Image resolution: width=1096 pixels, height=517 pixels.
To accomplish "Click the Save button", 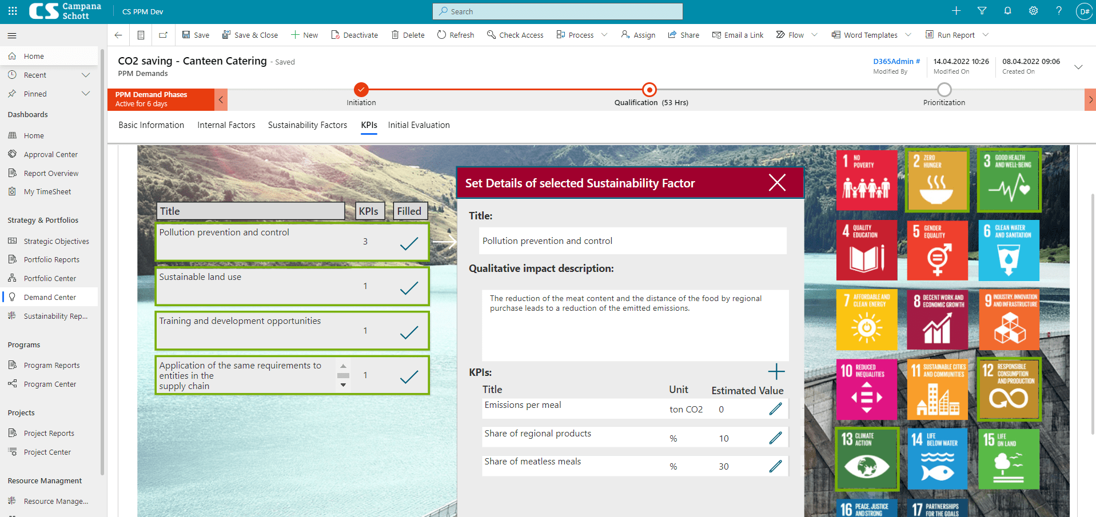I will click(196, 35).
